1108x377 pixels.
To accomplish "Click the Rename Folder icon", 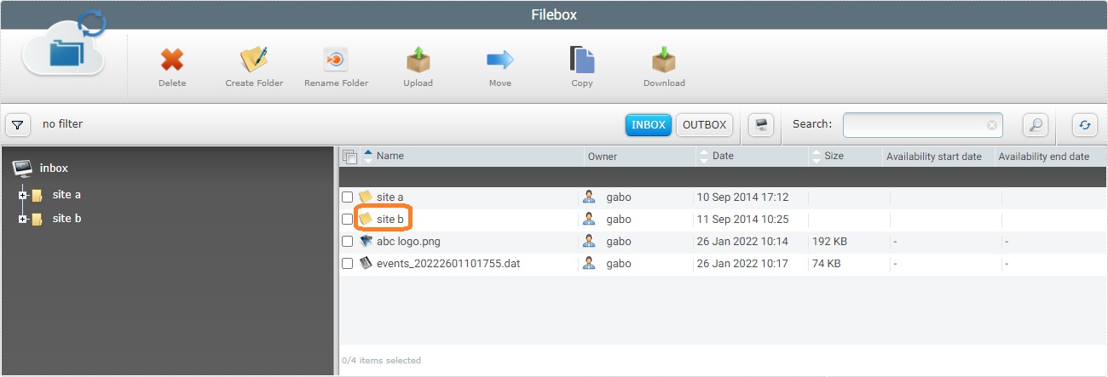I will [336, 60].
